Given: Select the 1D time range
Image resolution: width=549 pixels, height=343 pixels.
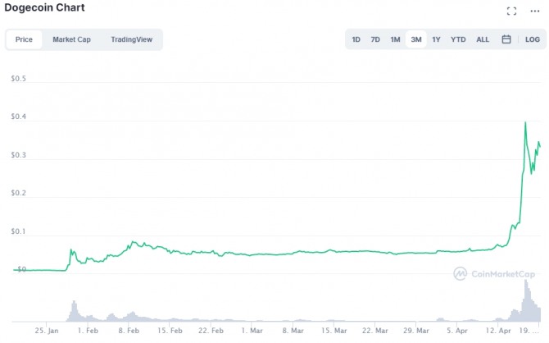Looking at the screenshot, I should click(x=356, y=39).
